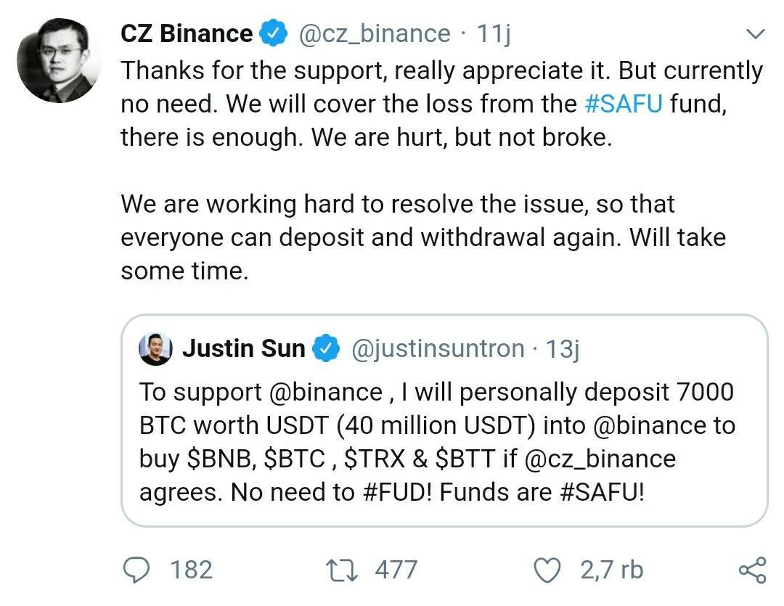Screen dimensions: 784x606
Task: Open the @cz_binance handle in header
Action: (375, 34)
